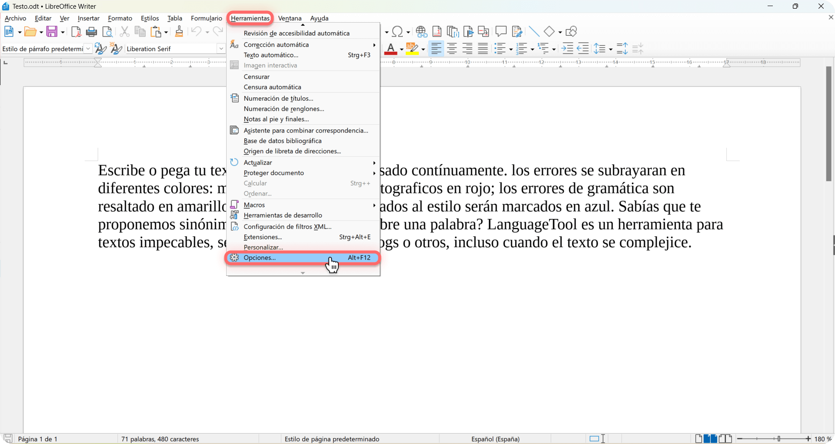Click the New document icon

click(x=9, y=32)
